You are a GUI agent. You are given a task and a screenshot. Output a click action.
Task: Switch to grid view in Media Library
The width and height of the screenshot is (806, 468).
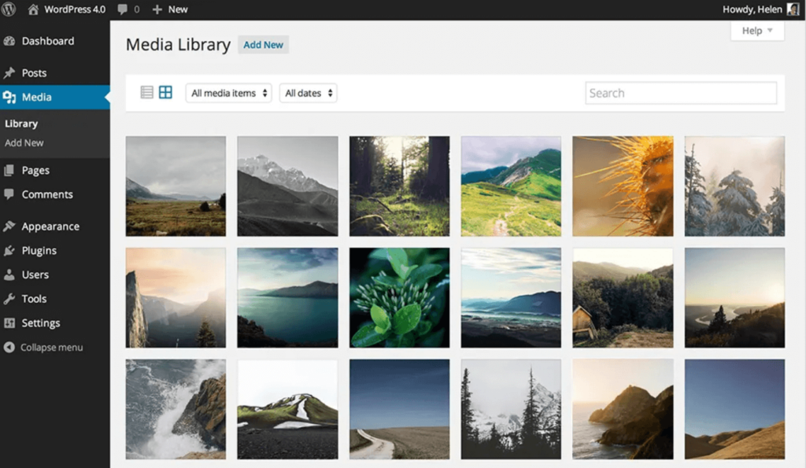(165, 92)
